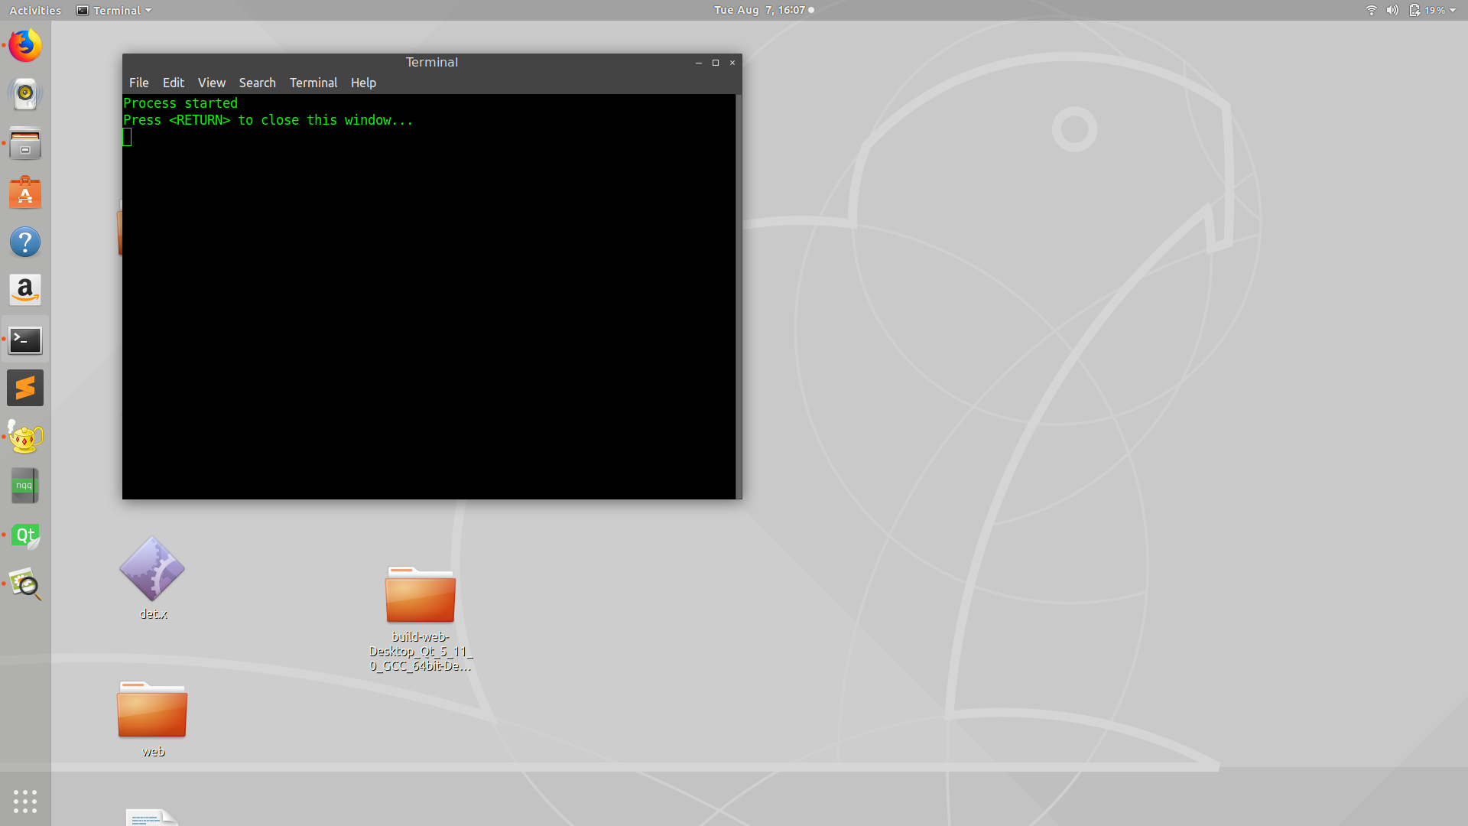Click the terminal's vertical scrollbar
The image size is (1468, 826).
[739, 296]
